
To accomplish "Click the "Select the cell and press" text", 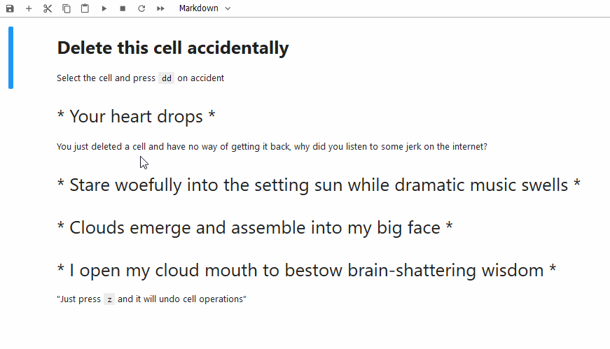I will [106, 78].
